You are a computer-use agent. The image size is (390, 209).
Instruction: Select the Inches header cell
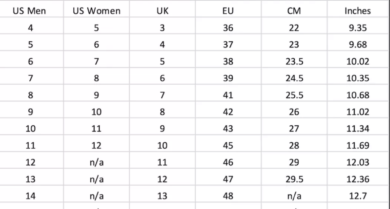coord(357,11)
